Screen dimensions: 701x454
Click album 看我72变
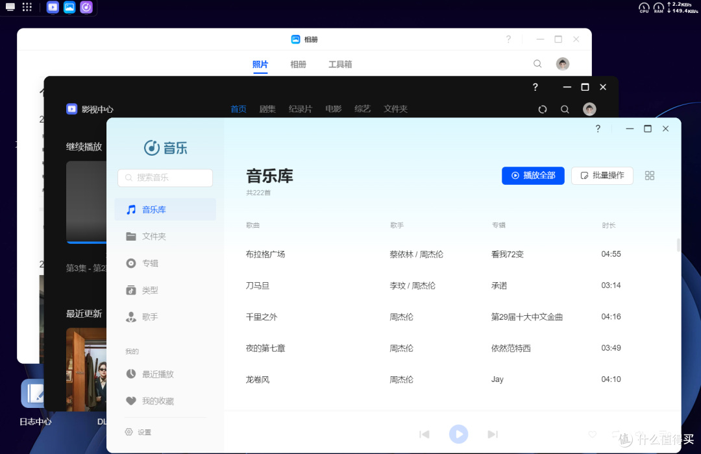pos(508,254)
